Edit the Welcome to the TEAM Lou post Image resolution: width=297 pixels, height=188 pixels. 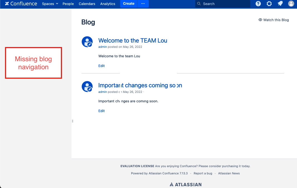(102, 66)
